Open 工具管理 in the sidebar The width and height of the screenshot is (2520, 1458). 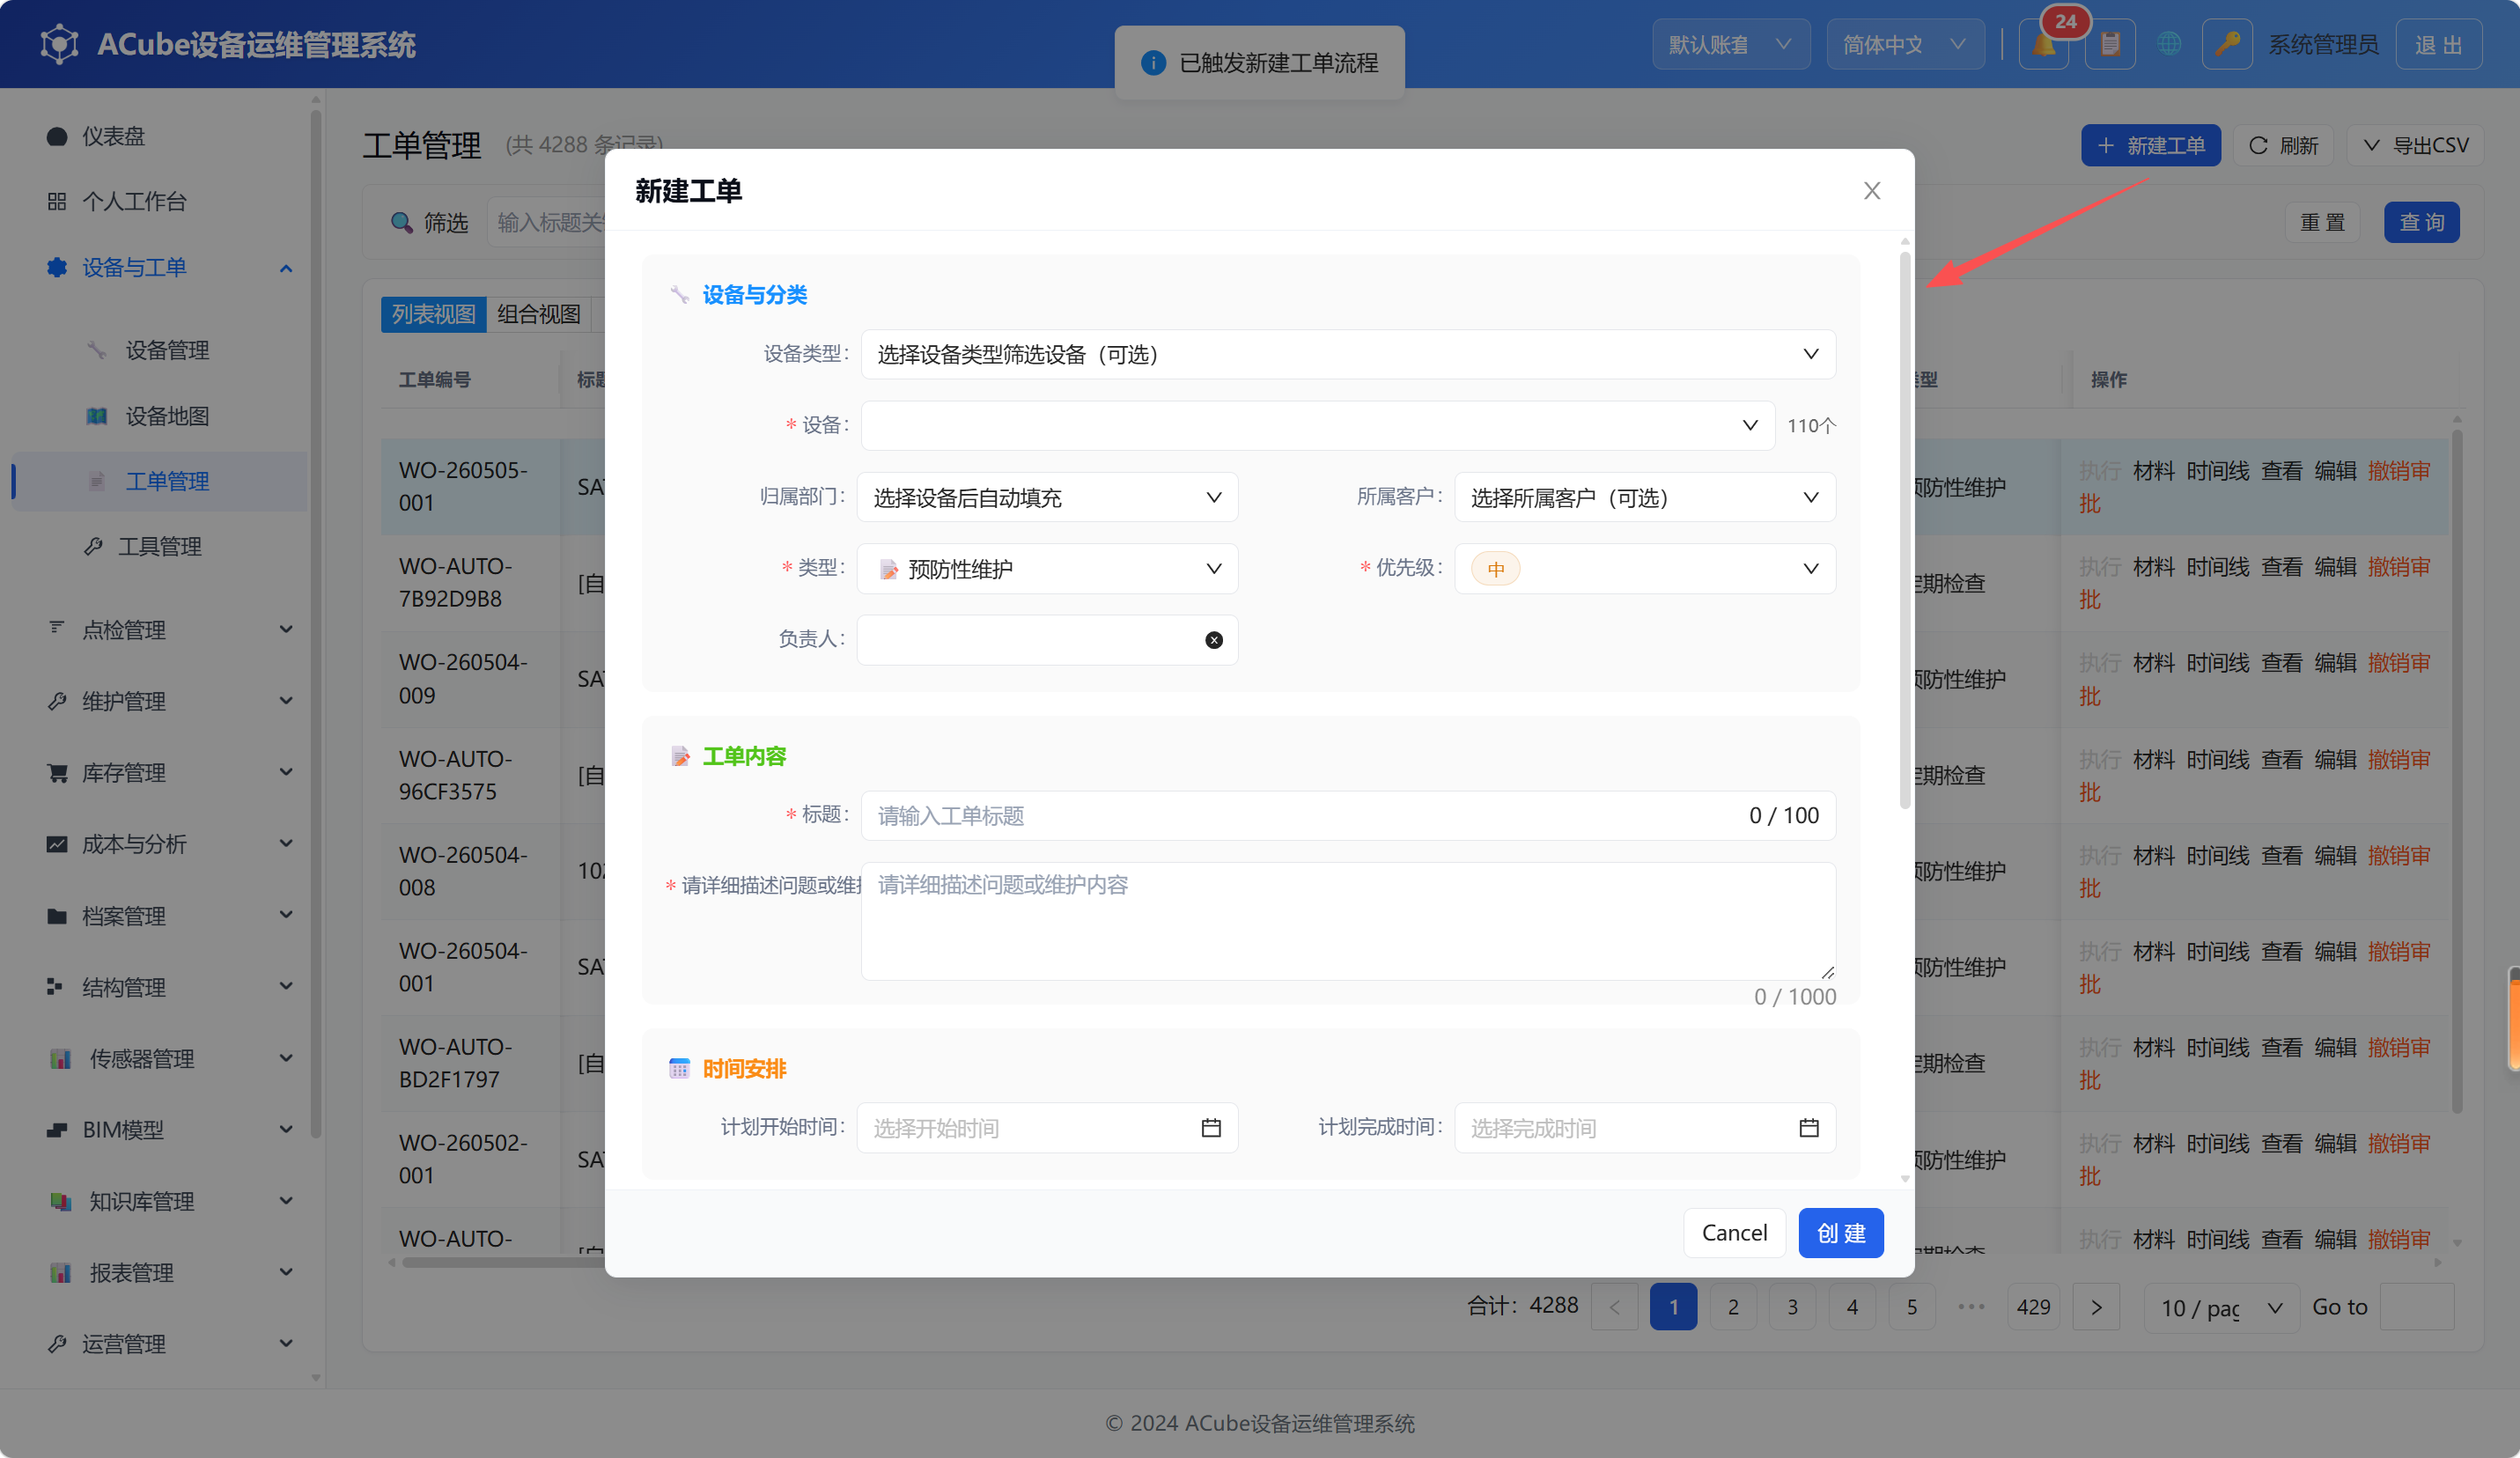tap(160, 546)
